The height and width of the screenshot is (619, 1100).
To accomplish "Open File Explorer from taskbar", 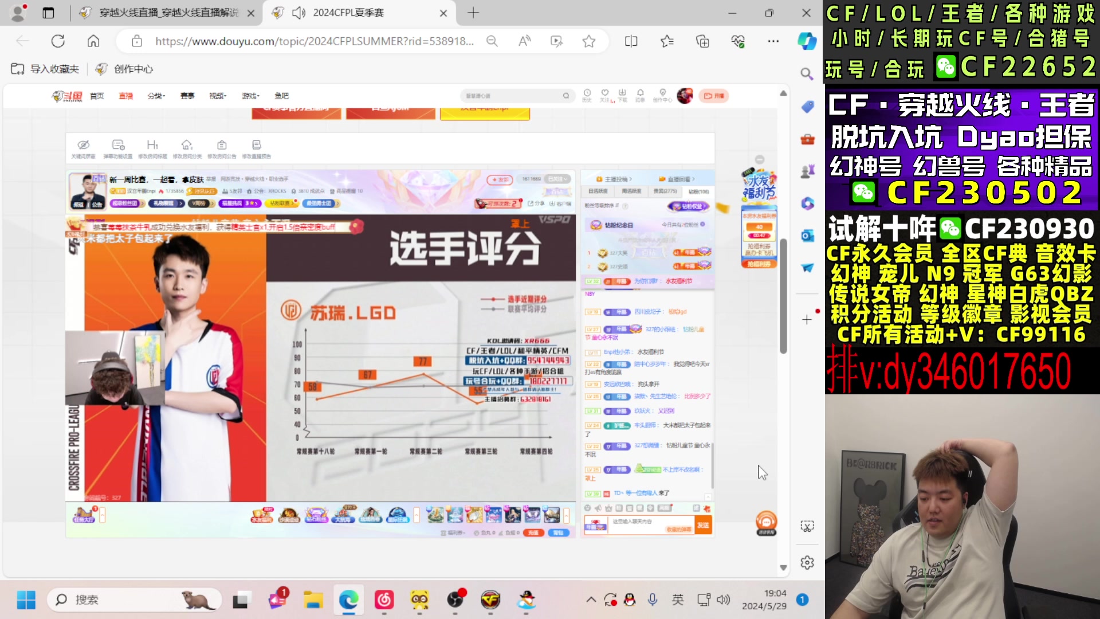I will pyautogui.click(x=313, y=600).
